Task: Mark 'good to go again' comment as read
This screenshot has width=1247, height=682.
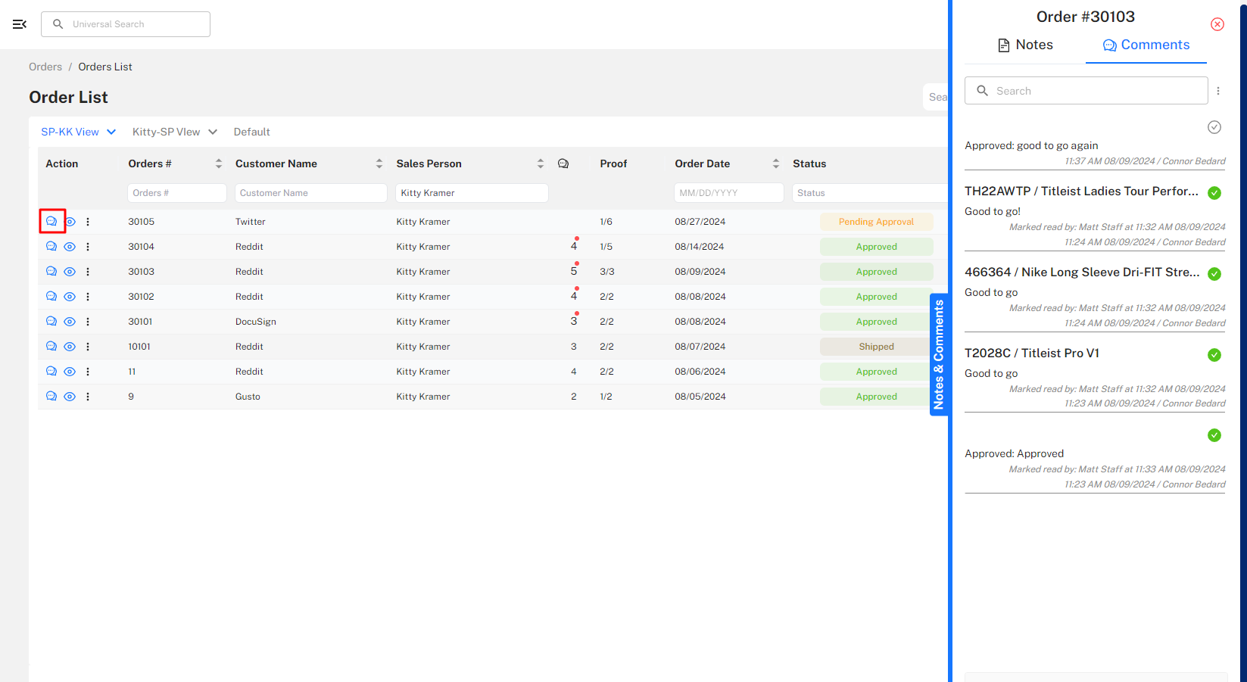Action: click(1214, 127)
